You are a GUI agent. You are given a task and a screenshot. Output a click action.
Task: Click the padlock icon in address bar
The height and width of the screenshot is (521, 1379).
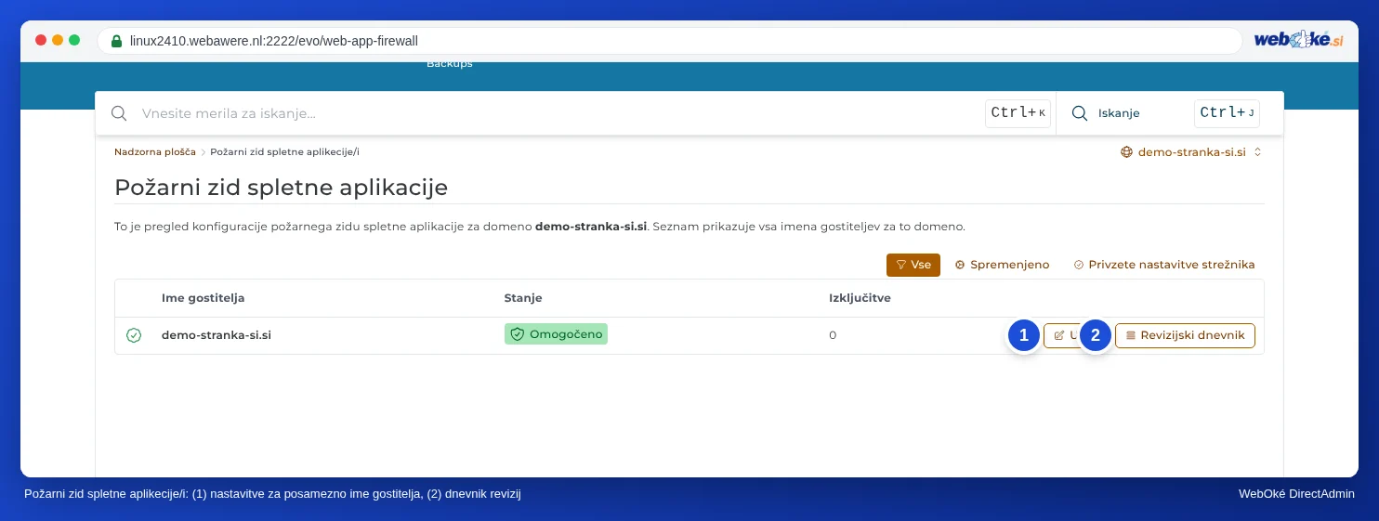[116, 41]
